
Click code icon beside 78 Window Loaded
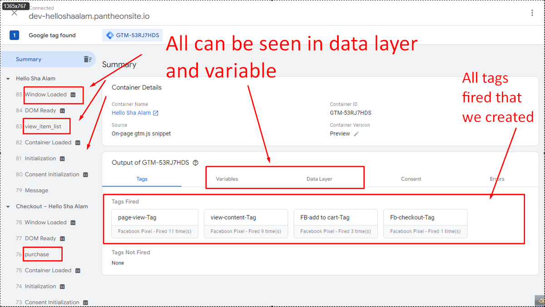coord(73,222)
